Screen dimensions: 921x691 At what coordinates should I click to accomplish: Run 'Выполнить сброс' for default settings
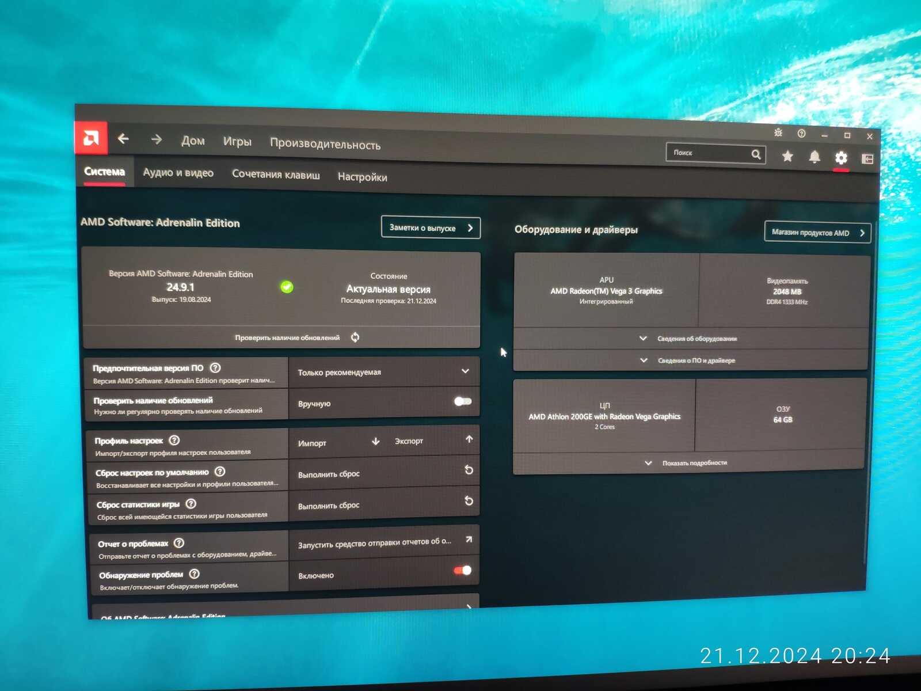(384, 473)
